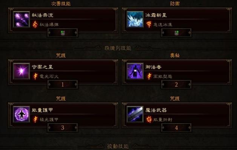Open the 奧秘 category heading
The width and height of the screenshot is (237, 150).
tap(175, 55)
